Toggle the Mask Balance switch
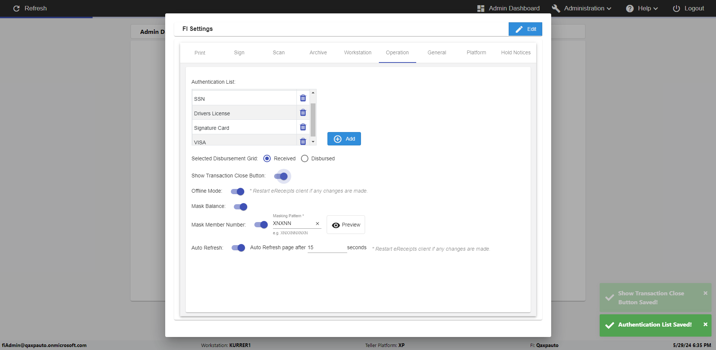Screen dimensions: 716x350 pos(241,206)
